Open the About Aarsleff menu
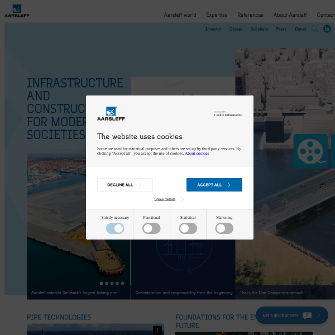The width and height of the screenshot is (335, 335). click(290, 15)
